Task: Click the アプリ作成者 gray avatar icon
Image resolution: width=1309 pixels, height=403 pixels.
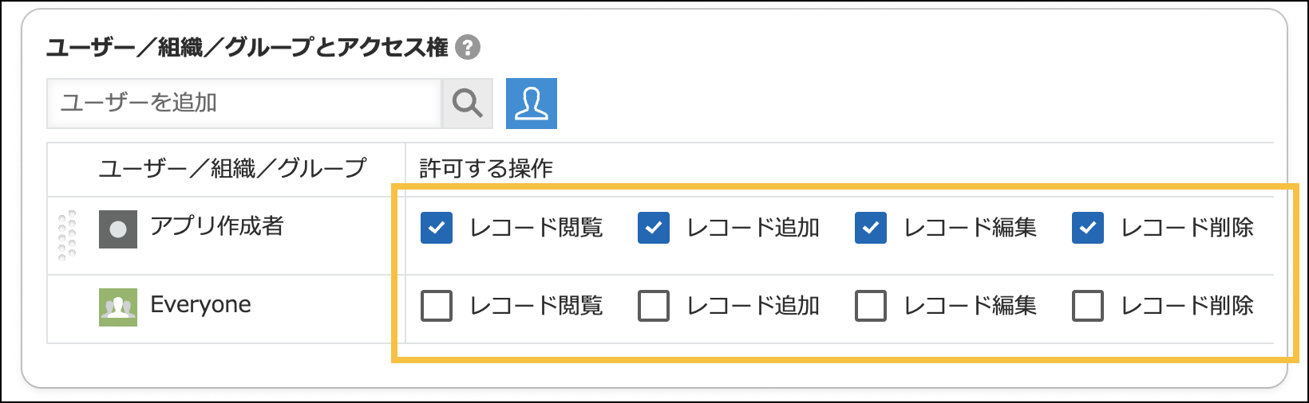Action: (118, 229)
